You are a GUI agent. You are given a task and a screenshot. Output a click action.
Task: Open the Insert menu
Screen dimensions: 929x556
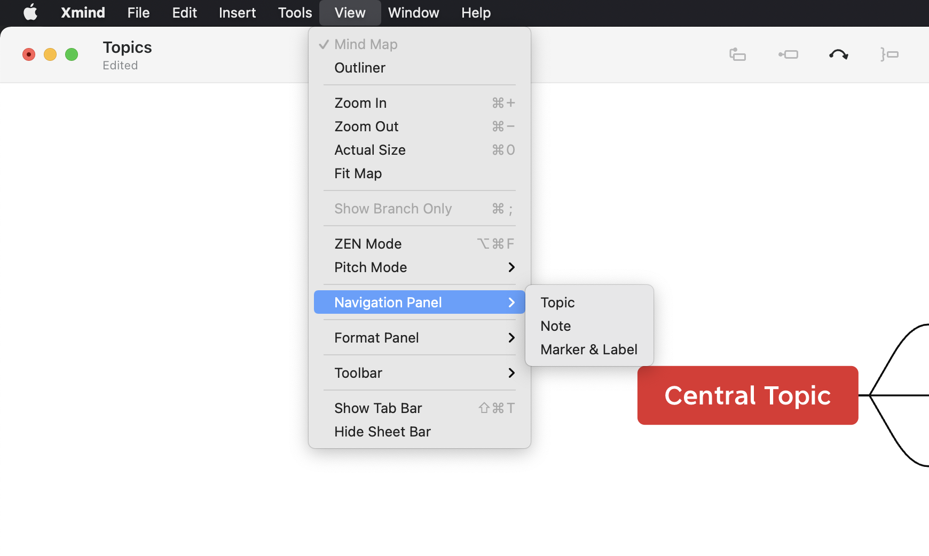[237, 13]
